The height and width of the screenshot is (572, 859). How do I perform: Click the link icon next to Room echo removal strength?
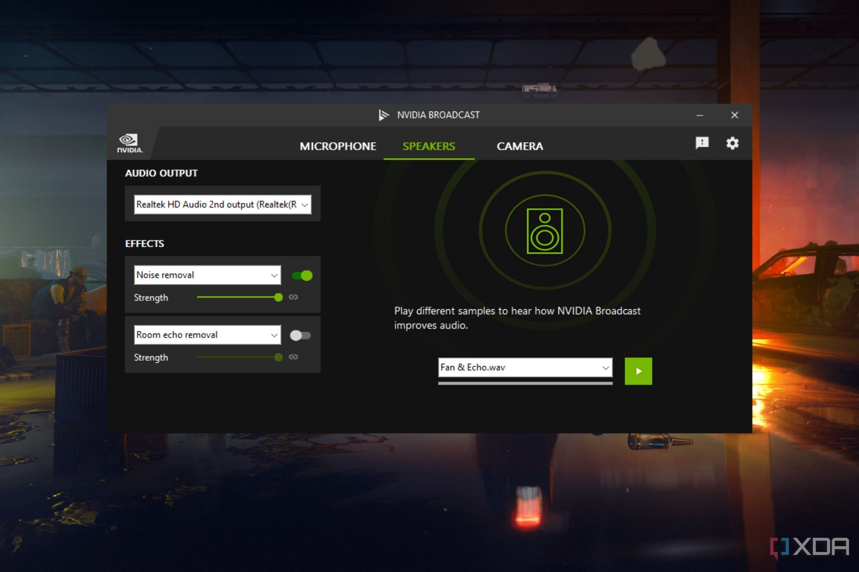(x=293, y=357)
